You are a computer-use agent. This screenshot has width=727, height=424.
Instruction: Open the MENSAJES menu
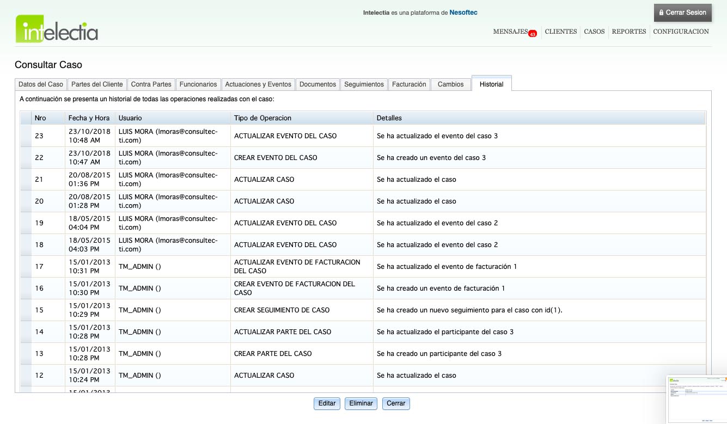(510, 32)
